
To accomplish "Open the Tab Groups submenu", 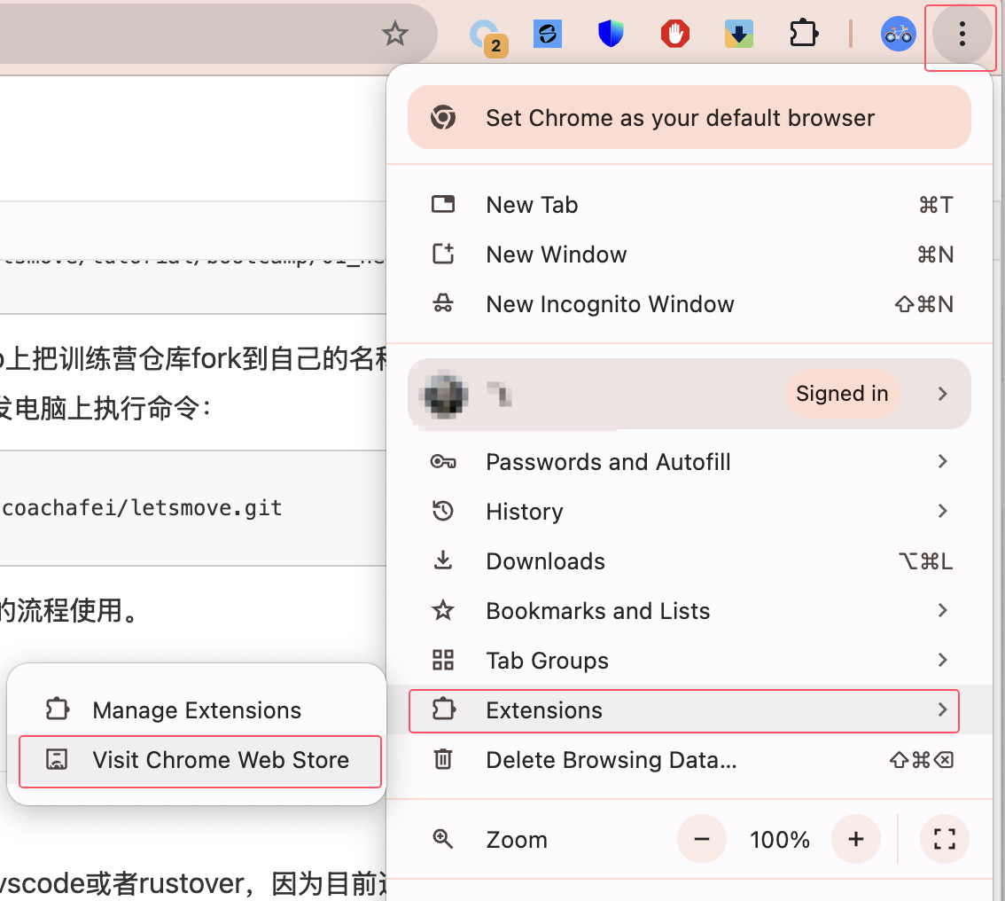I will click(689, 660).
